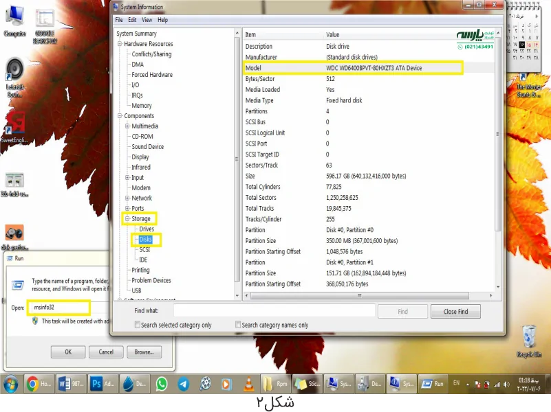Open Chrome in the taskbar

coord(39,384)
